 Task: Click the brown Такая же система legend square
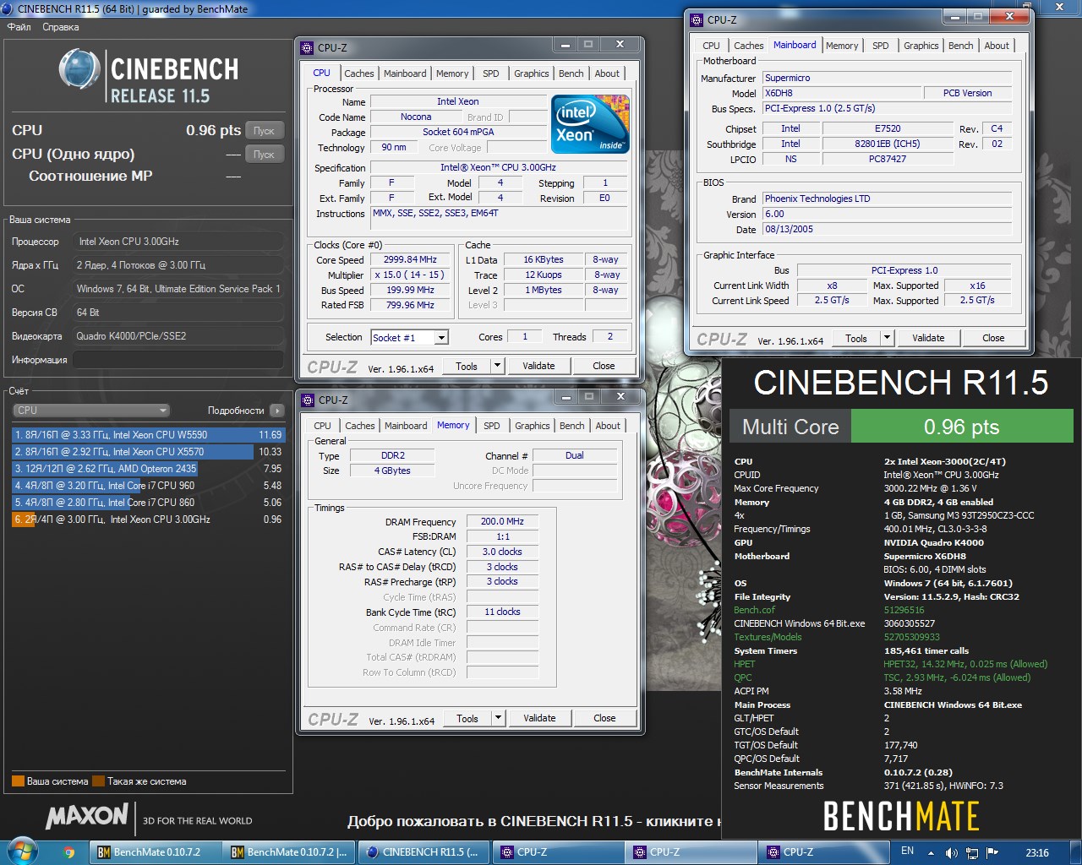click(98, 781)
